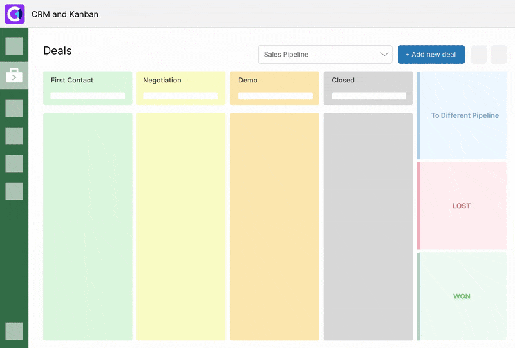Select the Closed stage header

point(368,81)
